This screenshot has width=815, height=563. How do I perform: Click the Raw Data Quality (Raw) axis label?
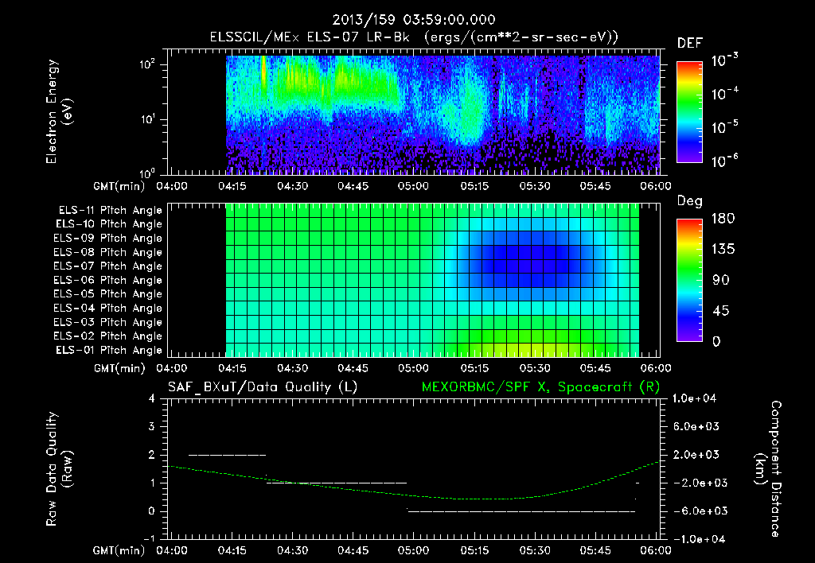click(x=59, y=468)
